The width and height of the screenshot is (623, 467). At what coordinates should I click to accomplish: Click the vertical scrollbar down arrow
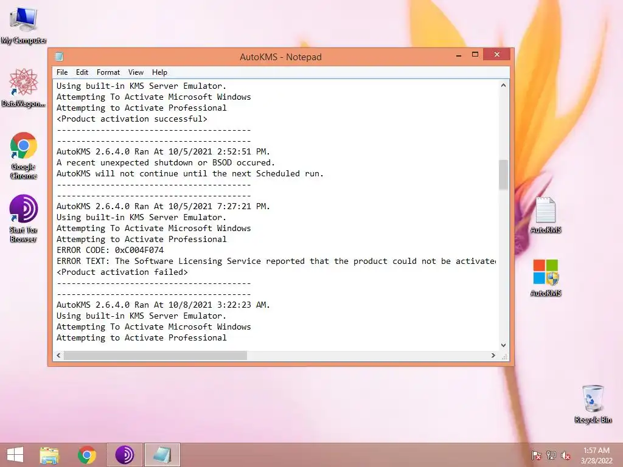(503, 345)
